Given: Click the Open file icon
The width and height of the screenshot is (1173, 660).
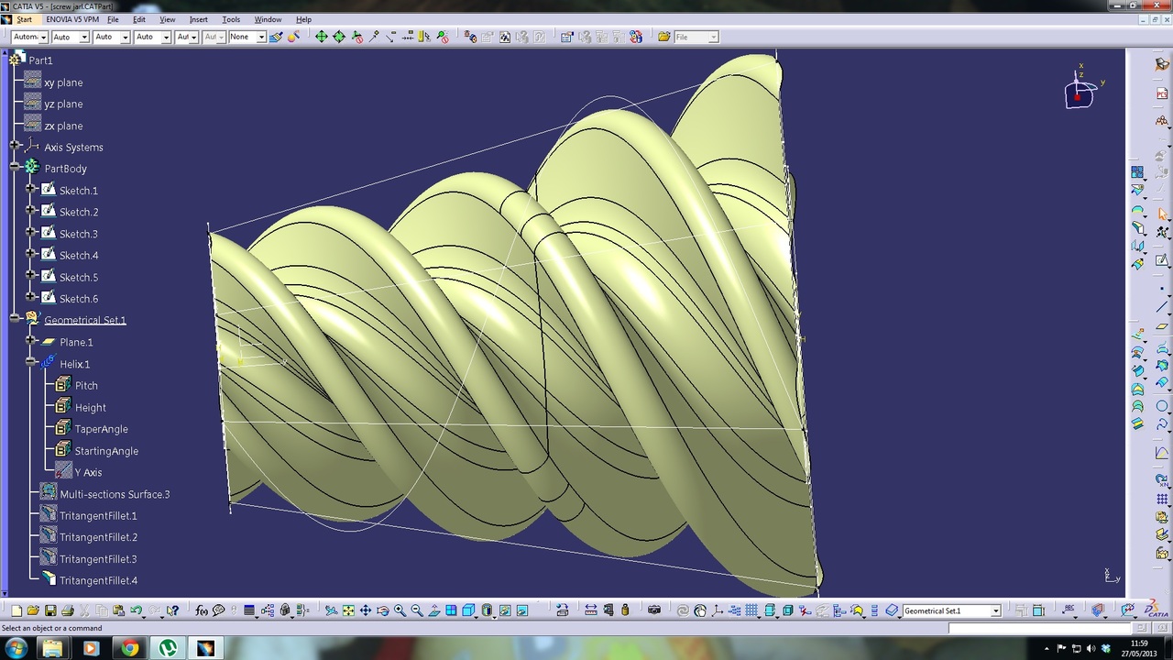Looking at the screenshot, I should point(33,610).
